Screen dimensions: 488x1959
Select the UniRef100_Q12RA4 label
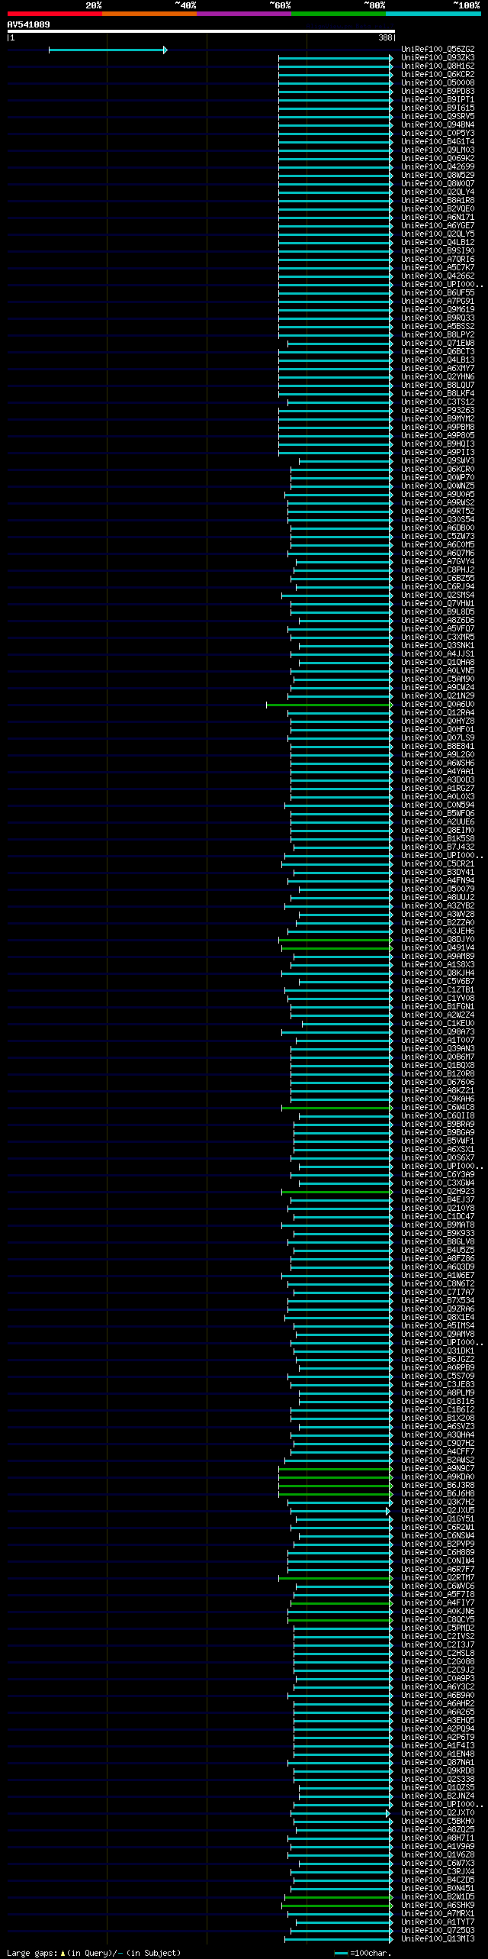[x=438, y=713]
